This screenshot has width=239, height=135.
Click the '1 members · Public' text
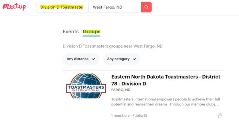[127, 116]
